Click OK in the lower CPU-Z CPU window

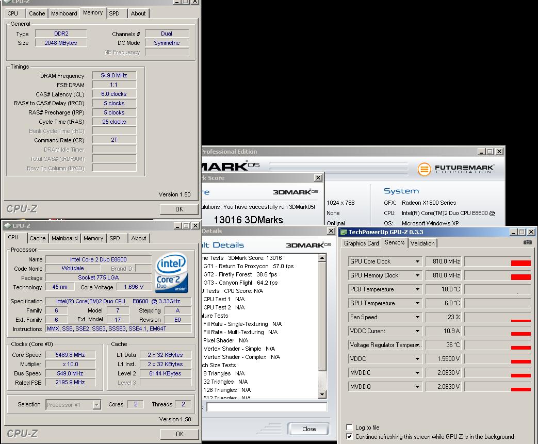point(180,434)
